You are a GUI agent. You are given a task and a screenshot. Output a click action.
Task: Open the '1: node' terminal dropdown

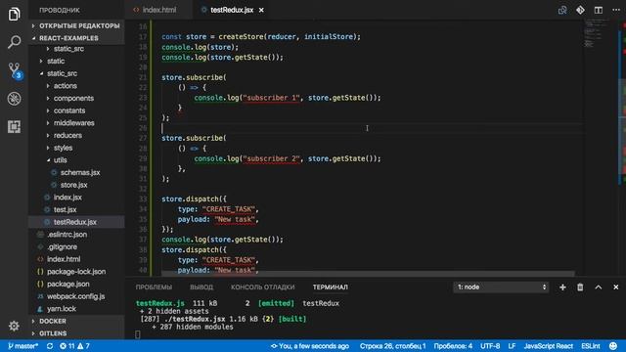click(x=501, y=286)
